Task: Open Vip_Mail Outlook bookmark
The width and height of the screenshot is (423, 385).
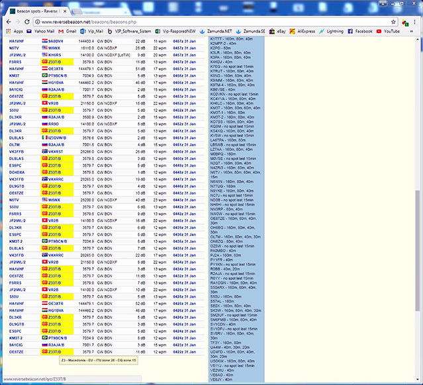Action: (x=92, y=31)
